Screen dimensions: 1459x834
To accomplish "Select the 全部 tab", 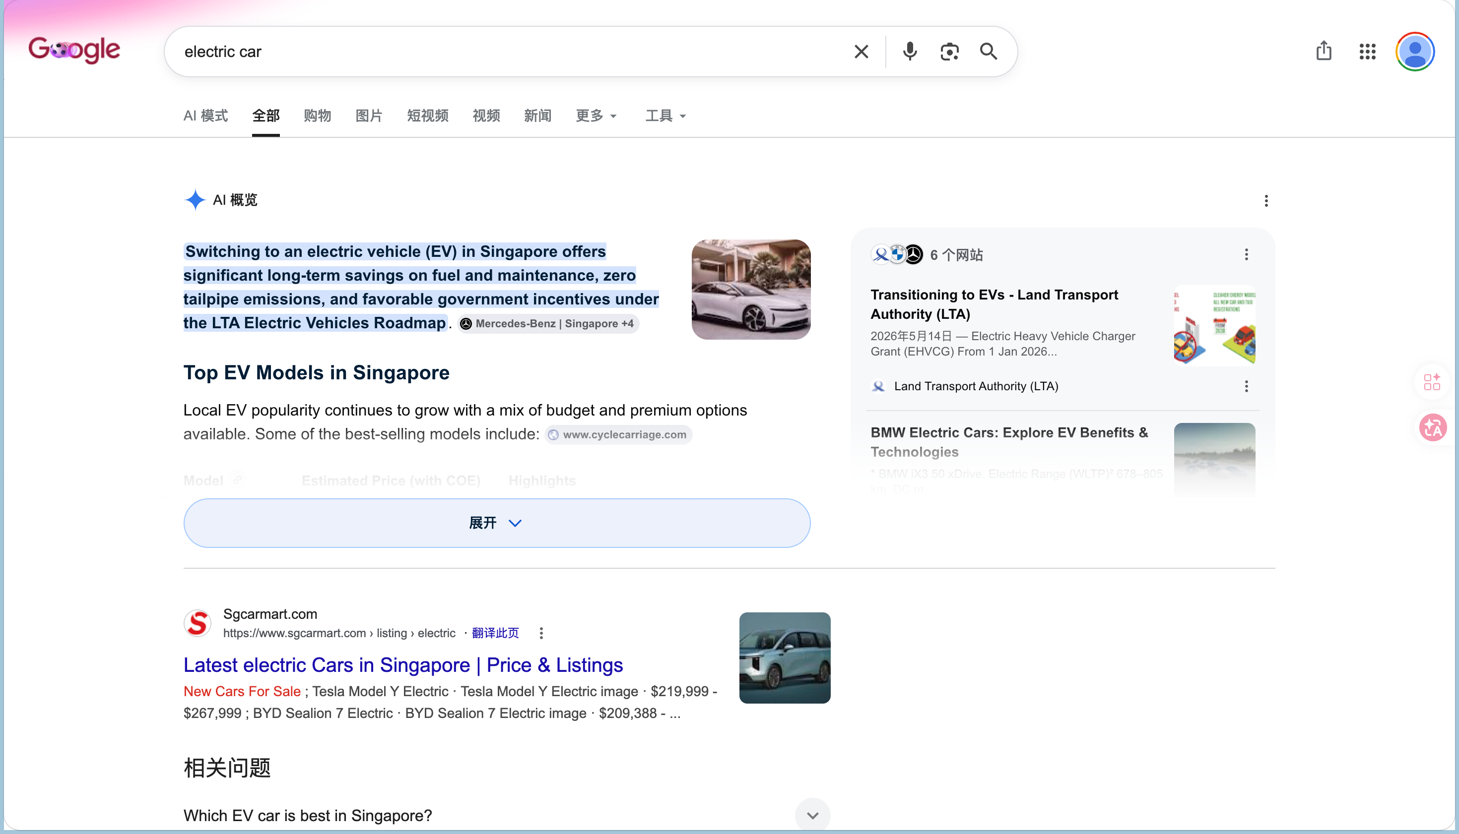I will coord(266,116).
